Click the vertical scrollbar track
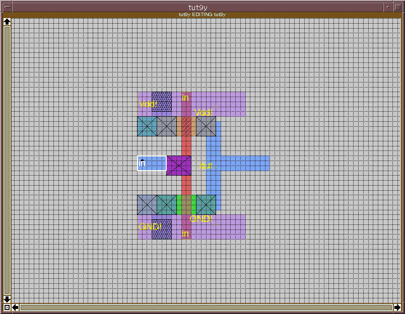This screenshot has height=314, width=405. (x=7, y=161)
